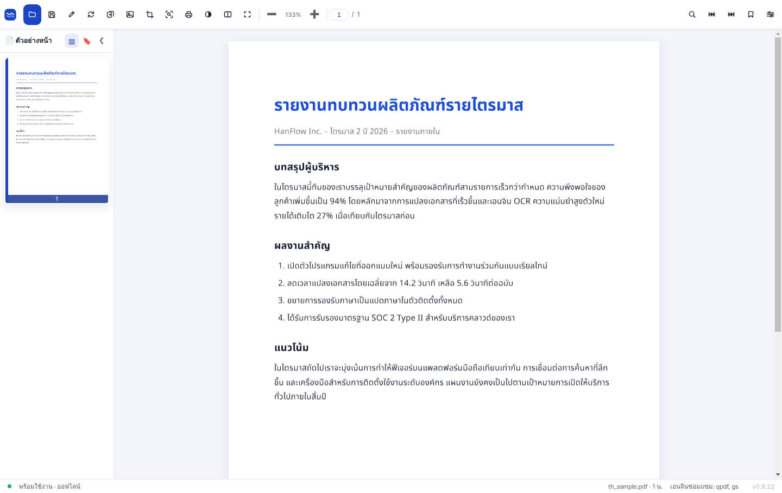The image size is (782, 493).
Task: Click the version v0.9.22 label
Action: point(763,486)
